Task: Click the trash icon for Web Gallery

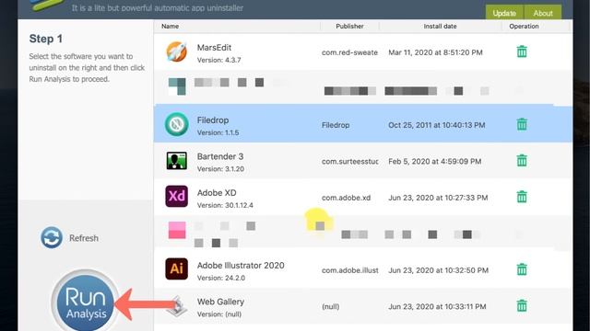Action: [x=522, y=305]
